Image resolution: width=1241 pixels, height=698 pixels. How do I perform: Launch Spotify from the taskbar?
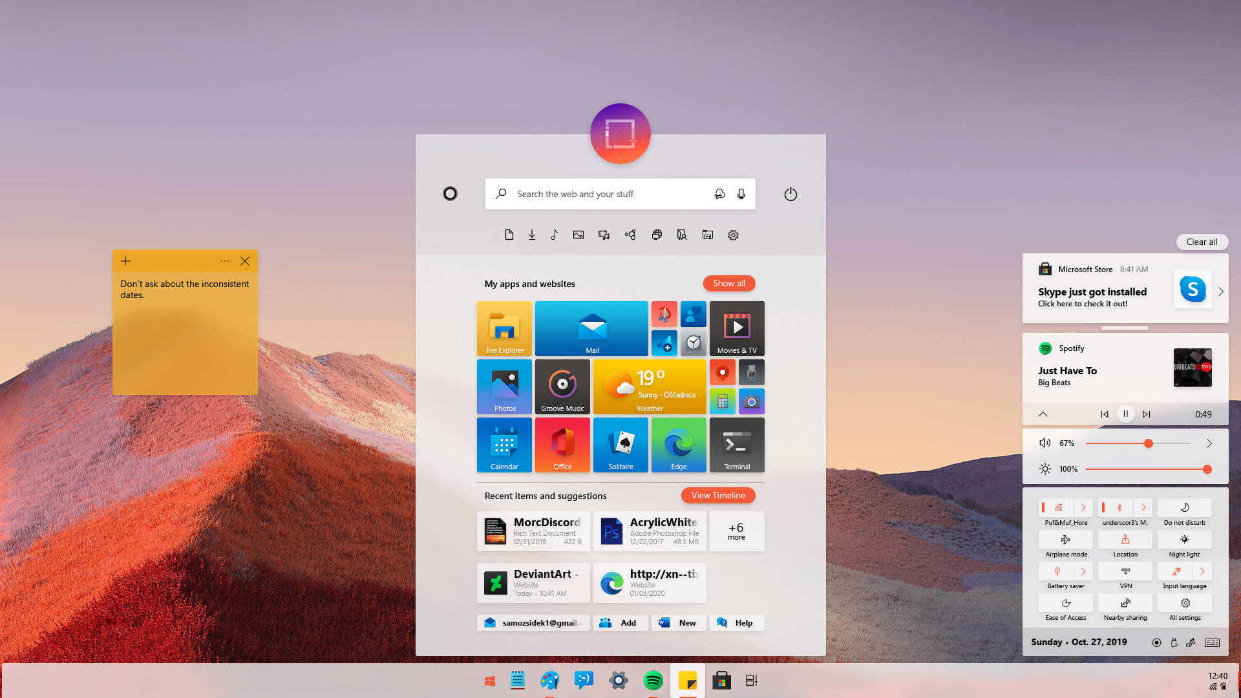653,680
